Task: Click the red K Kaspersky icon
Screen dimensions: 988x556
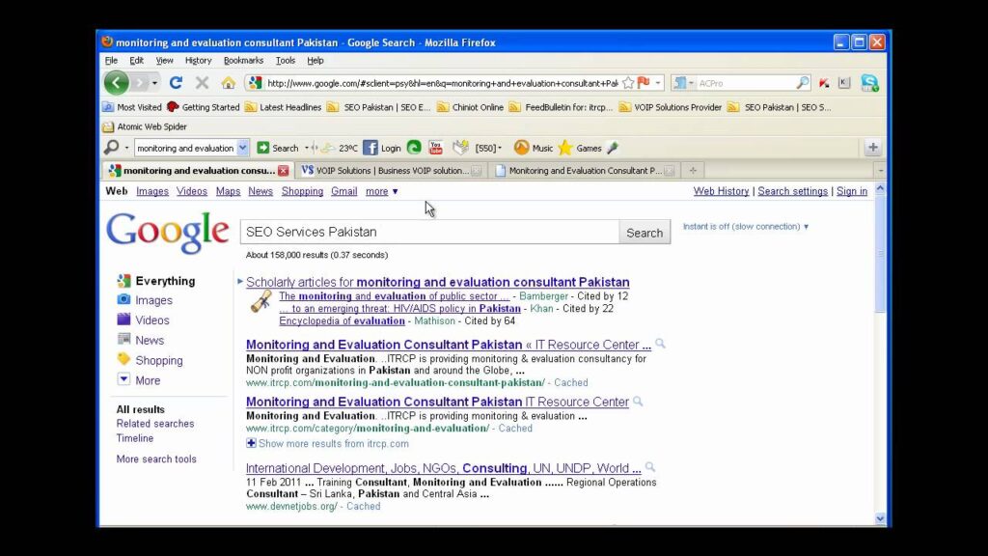Action: 824,83
